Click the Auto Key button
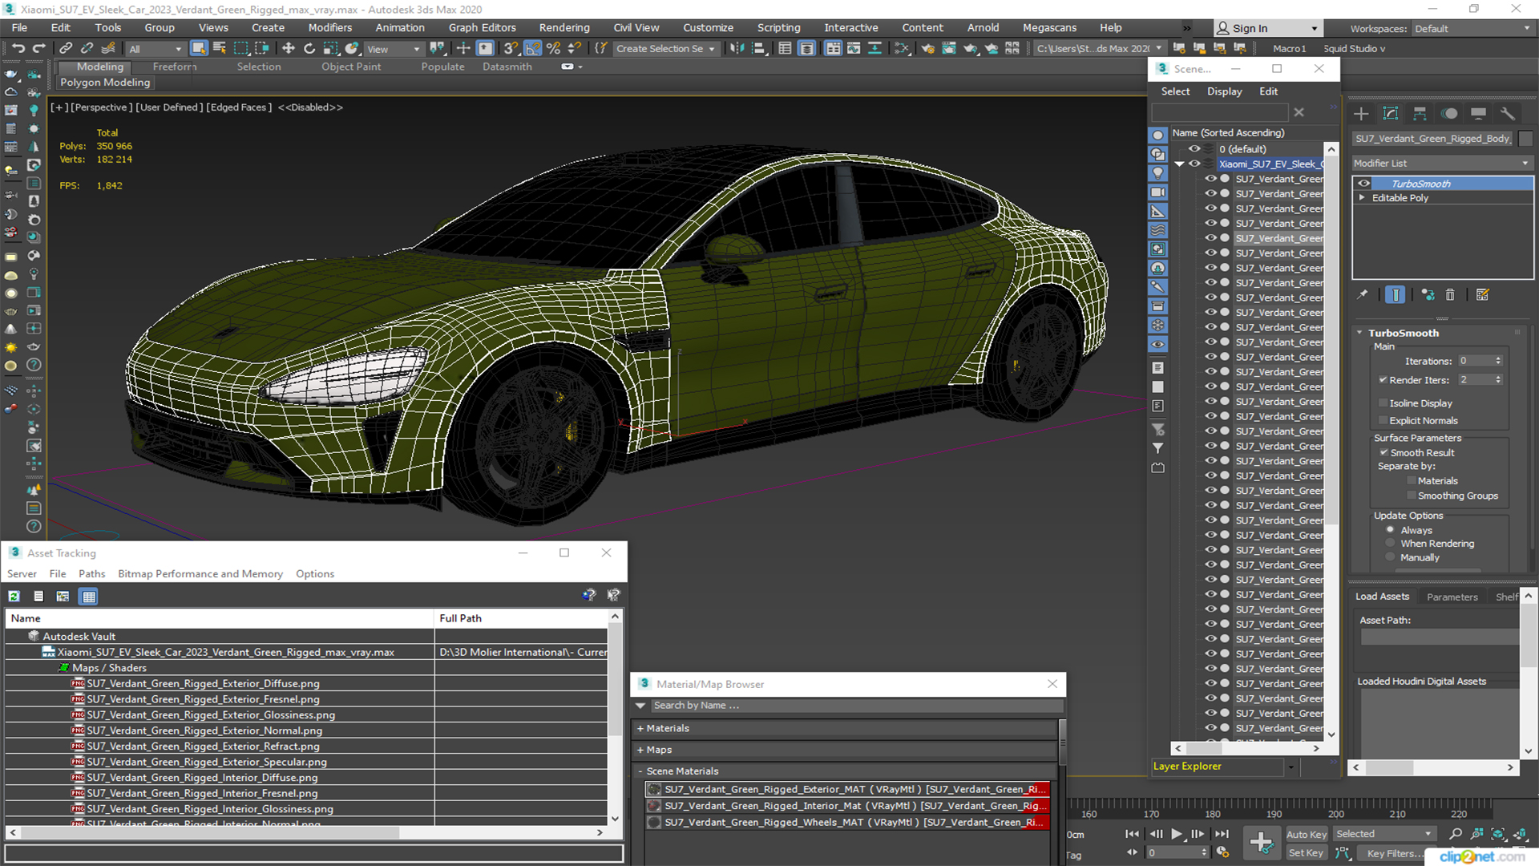Screen dimensions: 1539x866 click(1307, 835)
